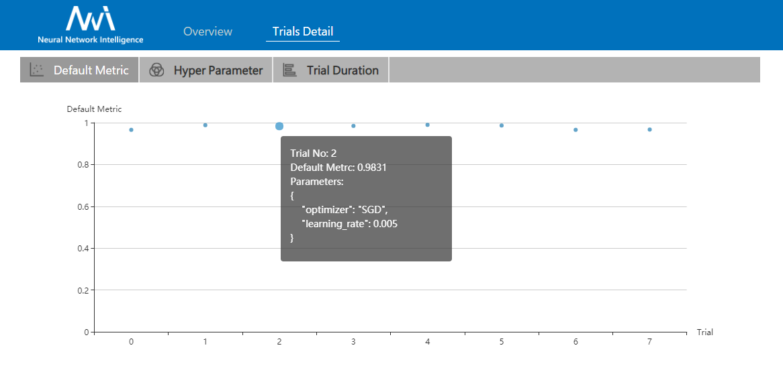Click the data point for trial 6
The width and height of the screenshot is (783, 368).
pyautogui.click(x=575, y=130)
